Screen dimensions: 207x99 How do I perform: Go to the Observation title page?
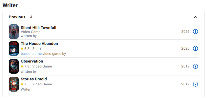click(x=32, y=61)
